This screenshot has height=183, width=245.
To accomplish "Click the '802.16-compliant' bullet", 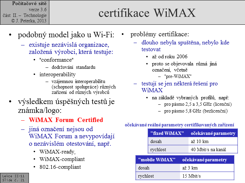I will coord(60,167).
